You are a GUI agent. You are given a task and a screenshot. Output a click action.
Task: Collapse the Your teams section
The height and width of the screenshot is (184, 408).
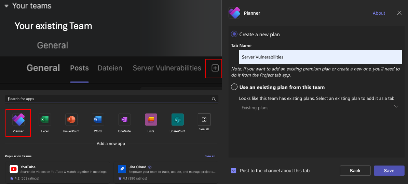[6, 6]
